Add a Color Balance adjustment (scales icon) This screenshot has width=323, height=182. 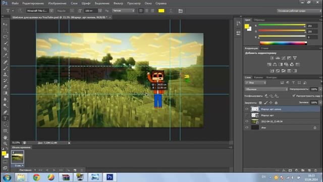click(275, 64)
